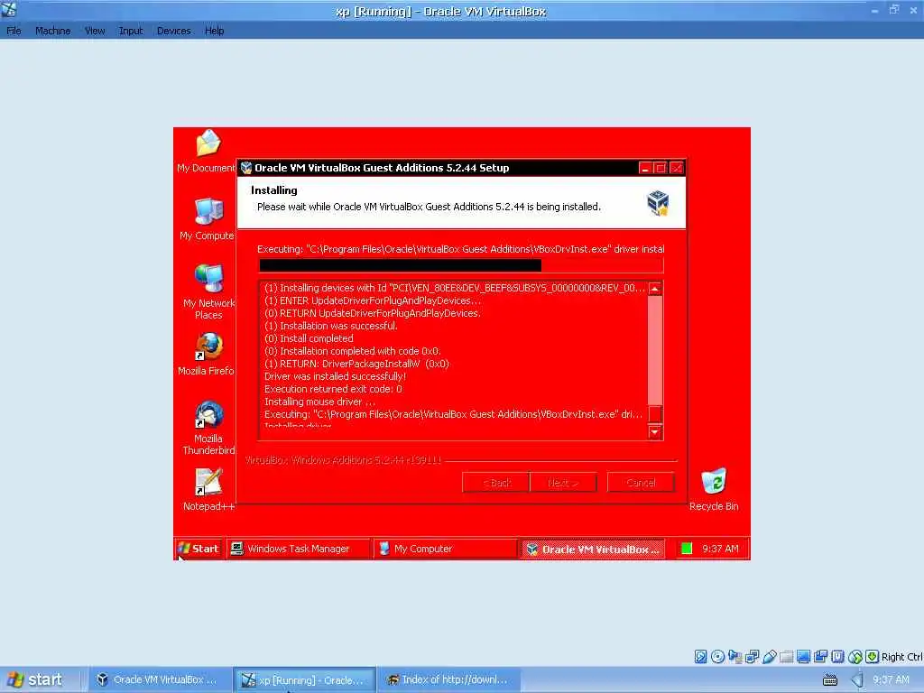Viewport: 924px width, 693px height.
Task: Click the guest taskbar clock 9:37 AM
Action: (720, 549)
